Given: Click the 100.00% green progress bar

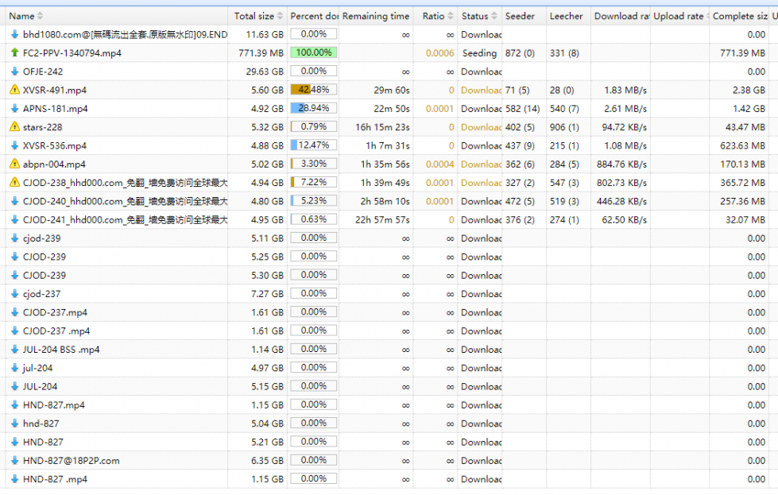Looking at the screenshot, I should (314, 52).
